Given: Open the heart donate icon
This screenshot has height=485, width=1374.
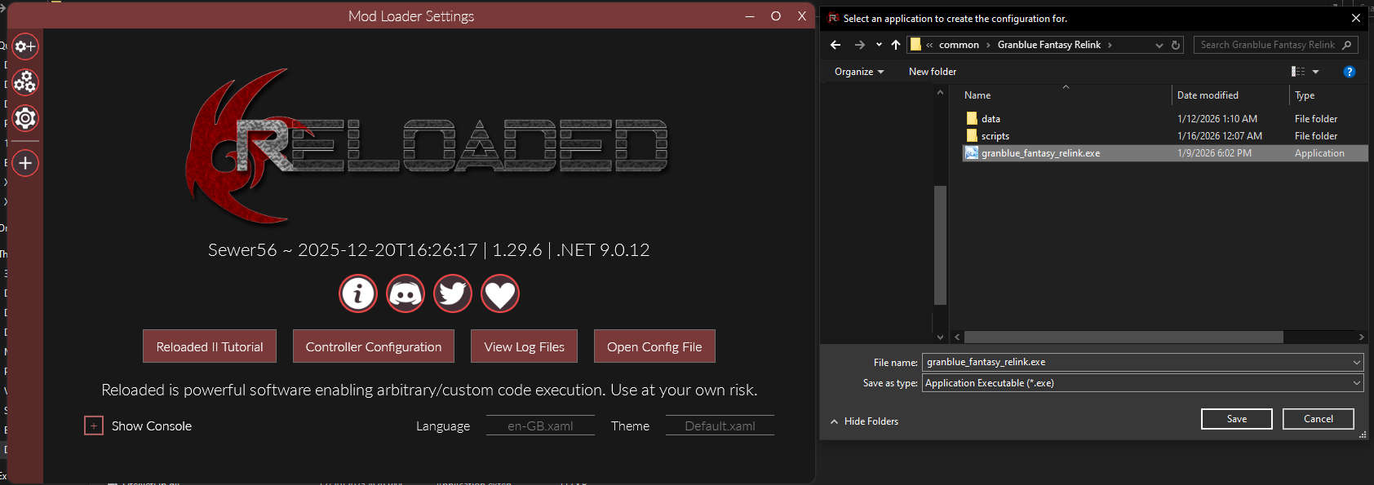Looking at the screenshot, I should [500, 293].
